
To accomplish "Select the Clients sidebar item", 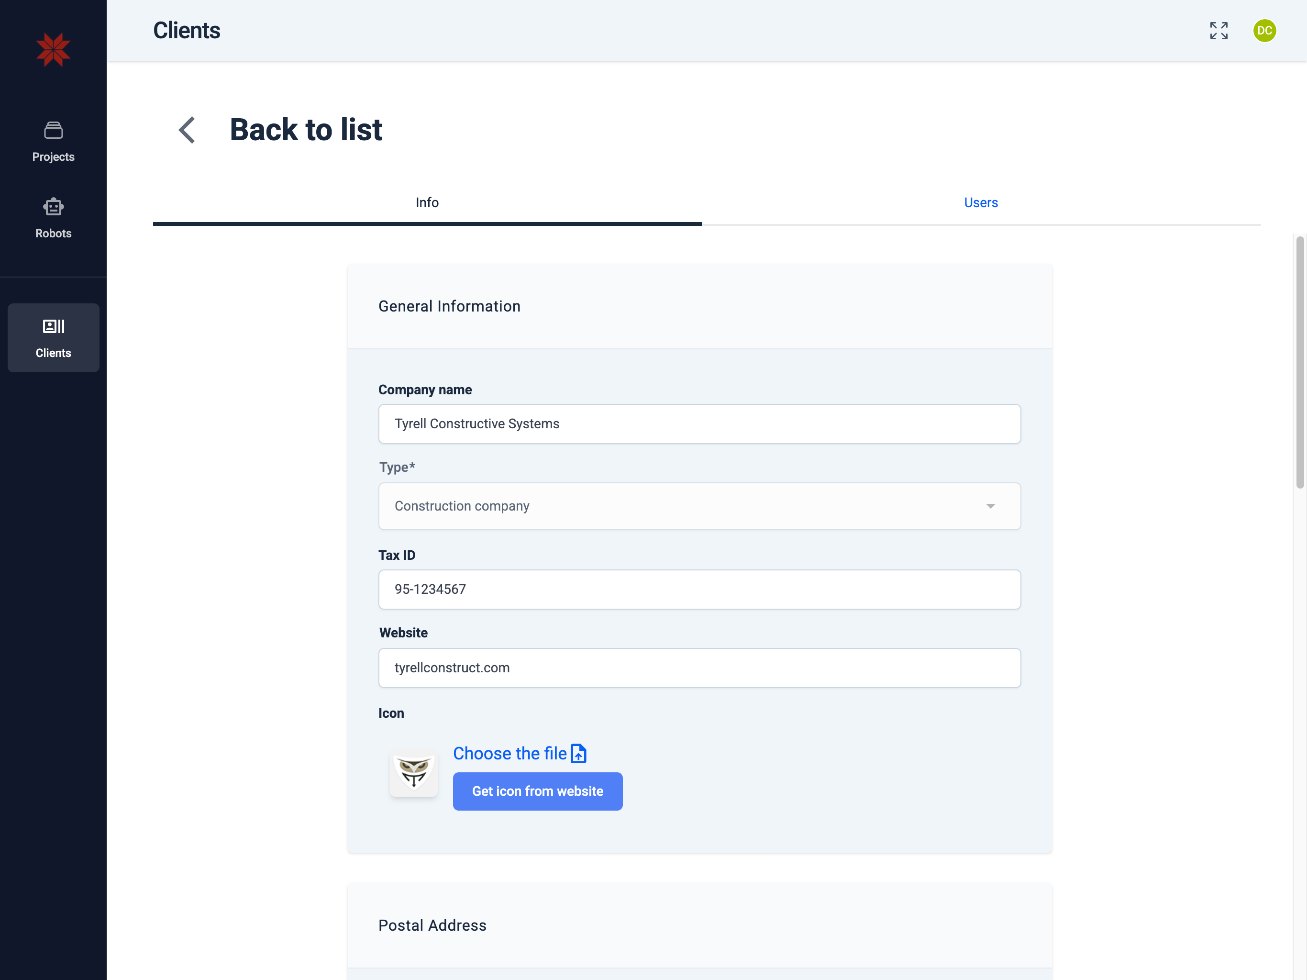I will [53, 337].
